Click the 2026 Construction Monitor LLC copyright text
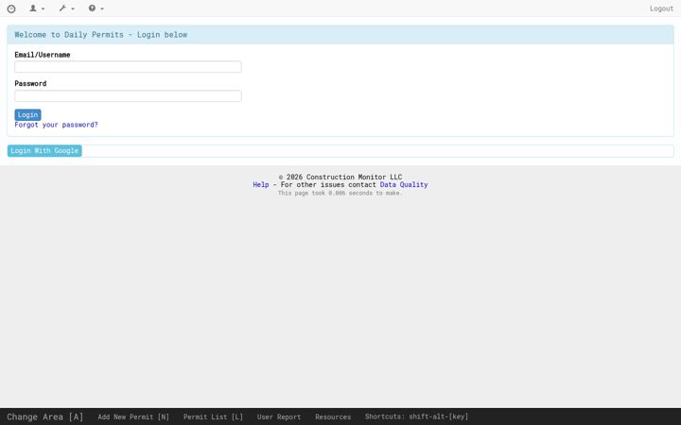Viewport: 681px width, 425px height. point(340,177)
